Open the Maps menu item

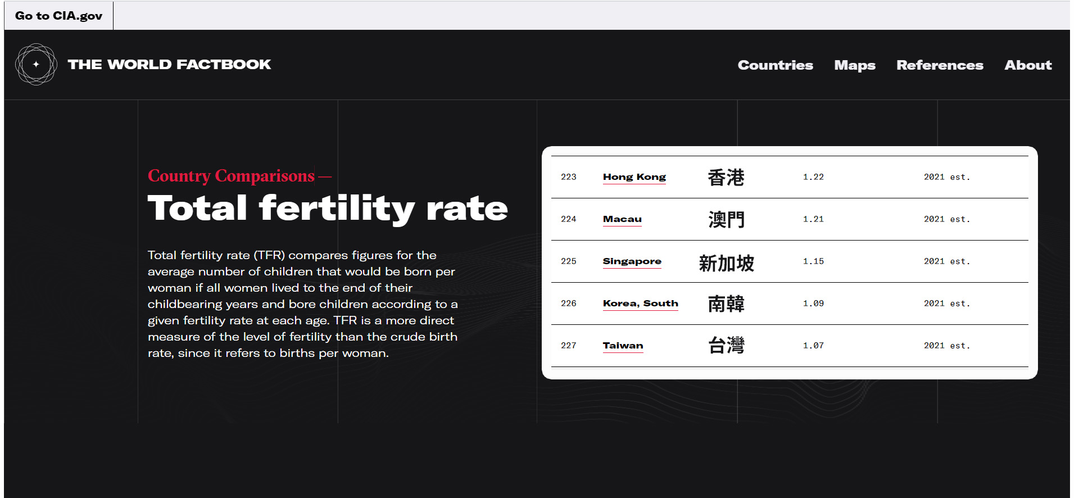pos(854,65)
